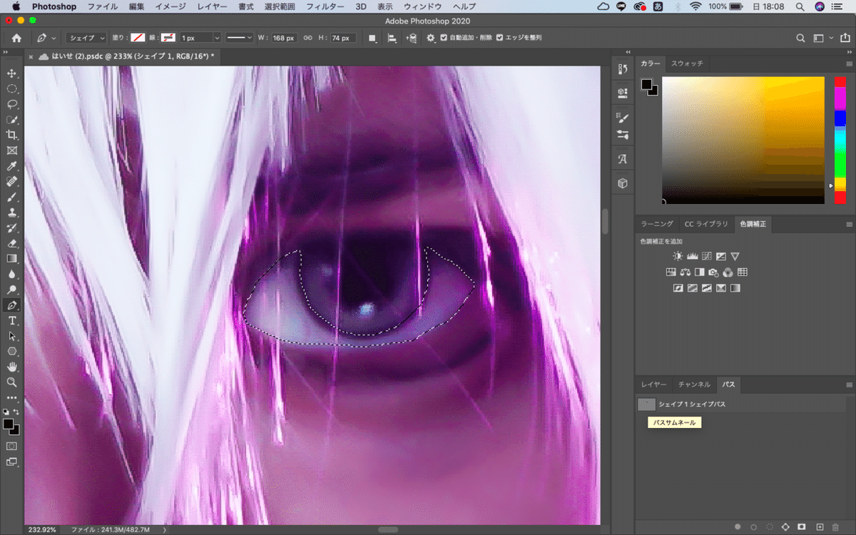
Task: Uncheck the 自動追加・削除 checkbox
Action: (444, 38)
